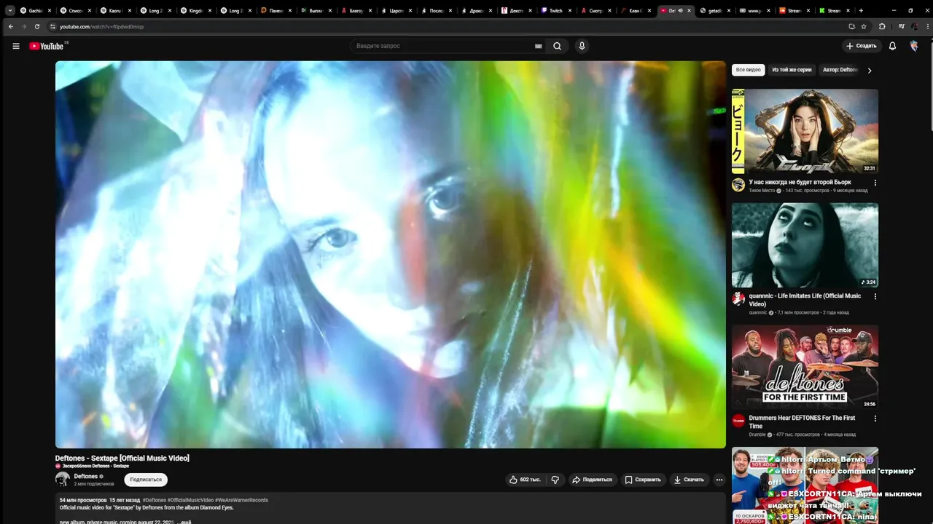Open Drumeo channel avatar
This screenshot has height=524, width=933.
[738, 421]
